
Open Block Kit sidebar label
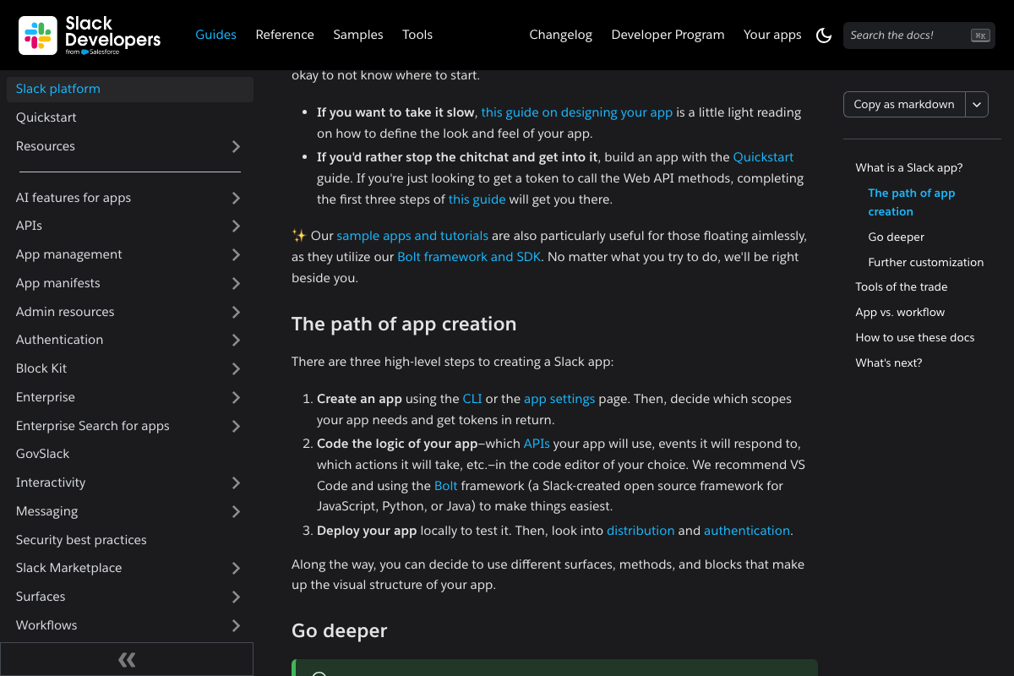click(x=41, y=368)
